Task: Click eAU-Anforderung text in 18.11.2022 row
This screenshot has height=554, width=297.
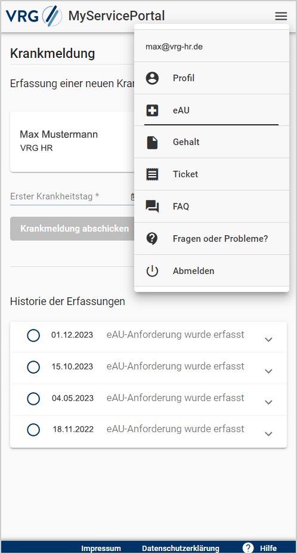Action: (x=175, y=429)
